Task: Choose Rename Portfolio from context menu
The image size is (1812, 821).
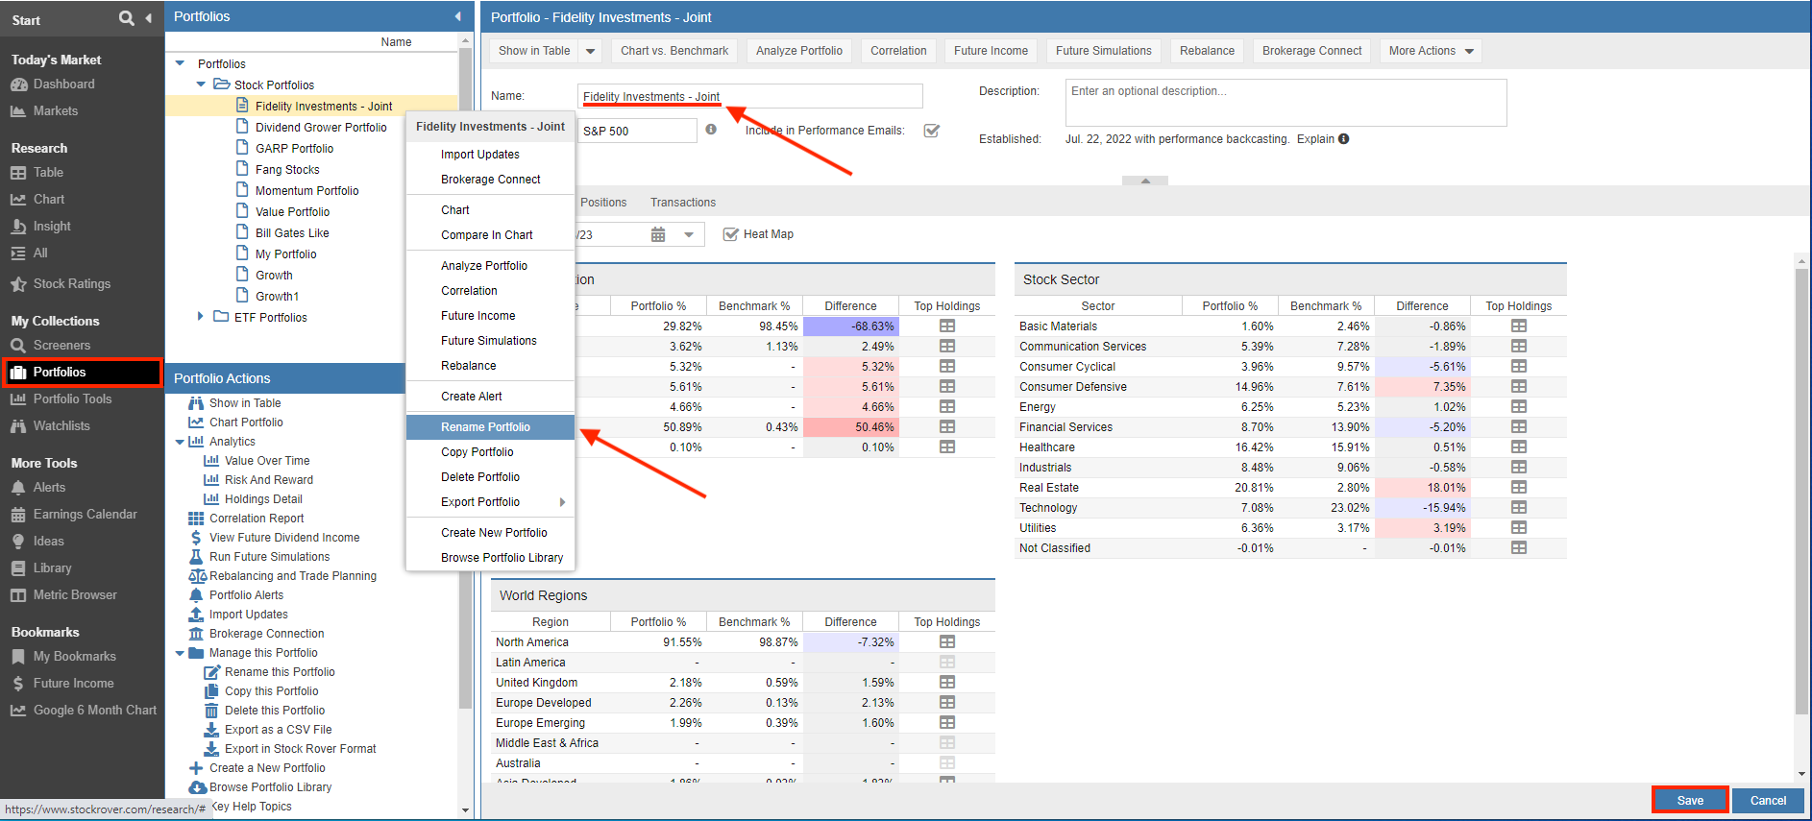Action: click(x=490, y=427)
